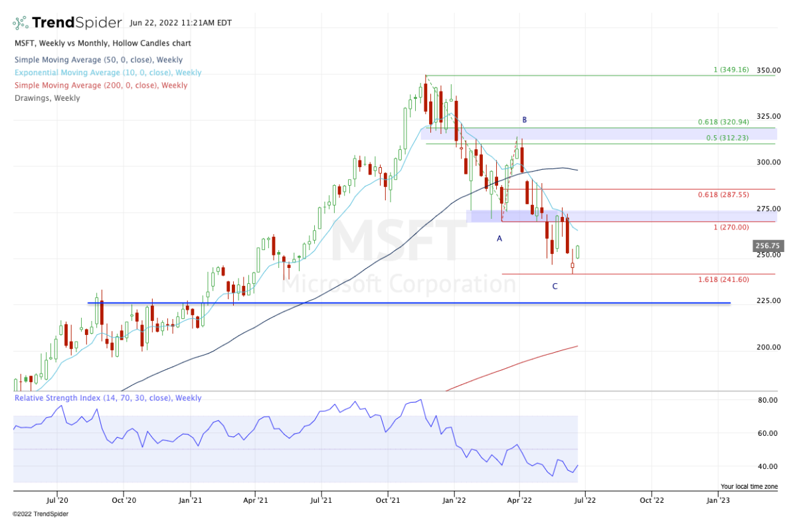Select the Exponential Moving Average (10) legend entry
This screenshot has height=520, width=797.
point(108,73)
